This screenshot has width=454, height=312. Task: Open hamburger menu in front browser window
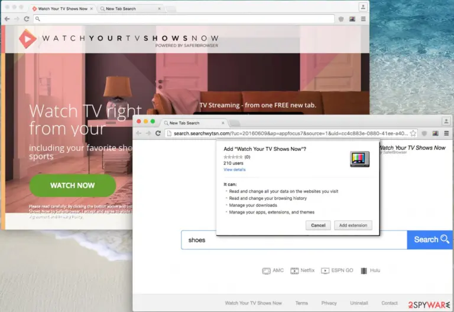pyautogui.click(x=446, y=133)
